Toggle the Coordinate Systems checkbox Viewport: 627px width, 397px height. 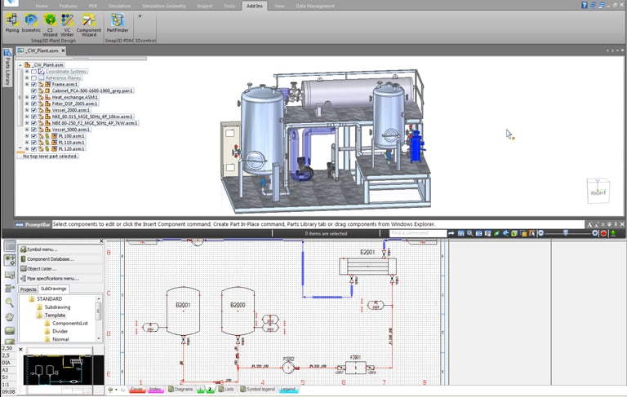coord(33,71)
